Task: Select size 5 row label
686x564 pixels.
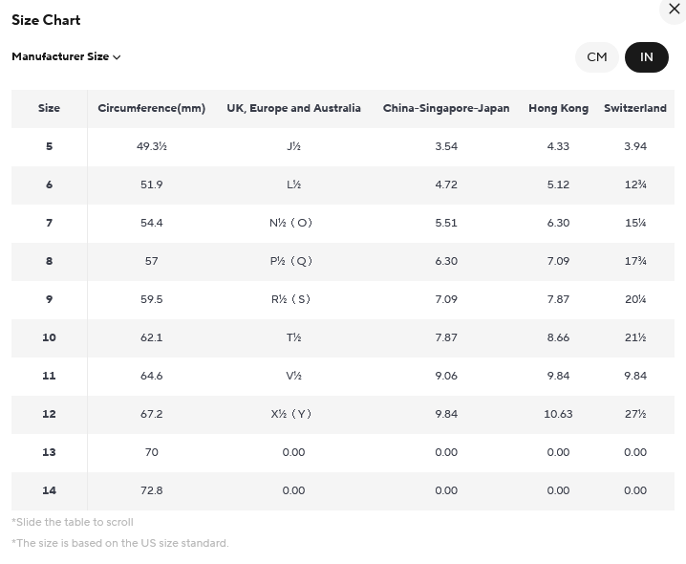Action: click(x=49, y=146)
